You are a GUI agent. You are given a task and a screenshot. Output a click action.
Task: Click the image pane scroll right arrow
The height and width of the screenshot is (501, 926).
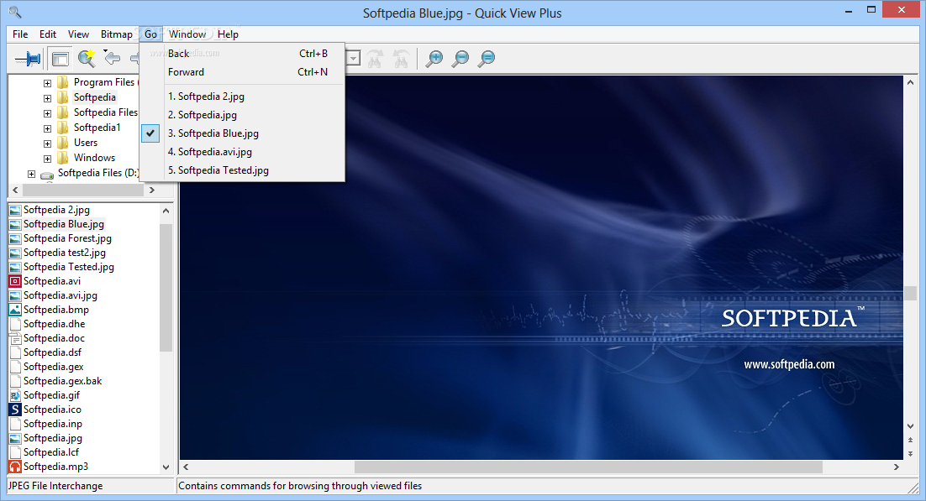897,467
